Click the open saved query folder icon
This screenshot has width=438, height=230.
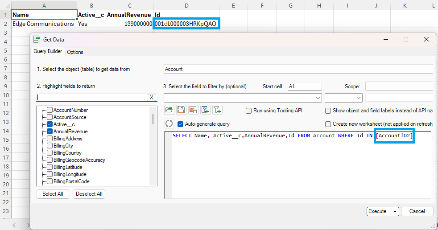[169, 110]
